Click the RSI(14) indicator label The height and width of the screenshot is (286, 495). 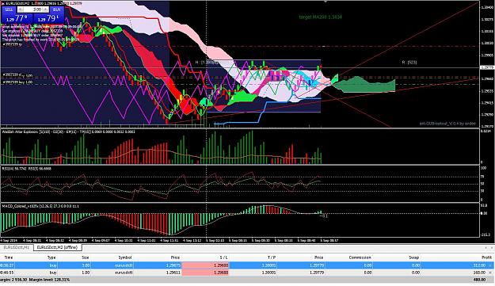click(26, 169)
